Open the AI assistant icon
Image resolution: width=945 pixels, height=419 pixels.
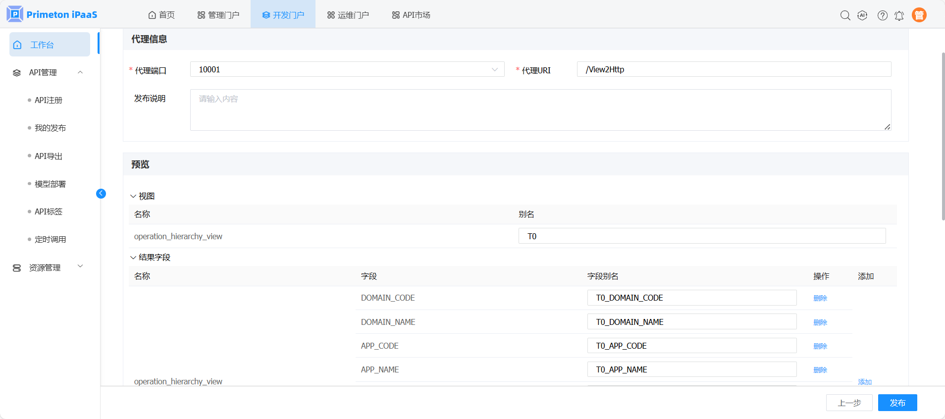[x=862, y=15]
